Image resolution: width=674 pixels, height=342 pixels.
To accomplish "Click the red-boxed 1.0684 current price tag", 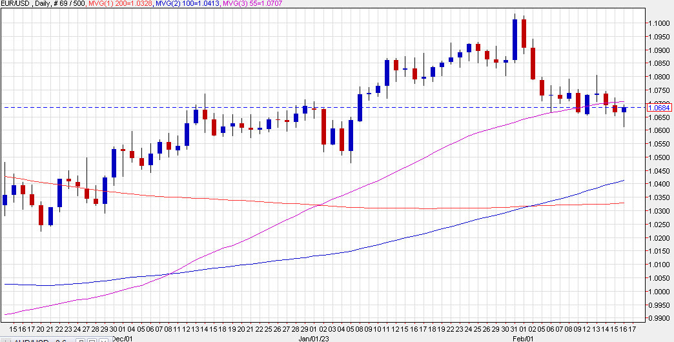I will (x=660, y=107).
